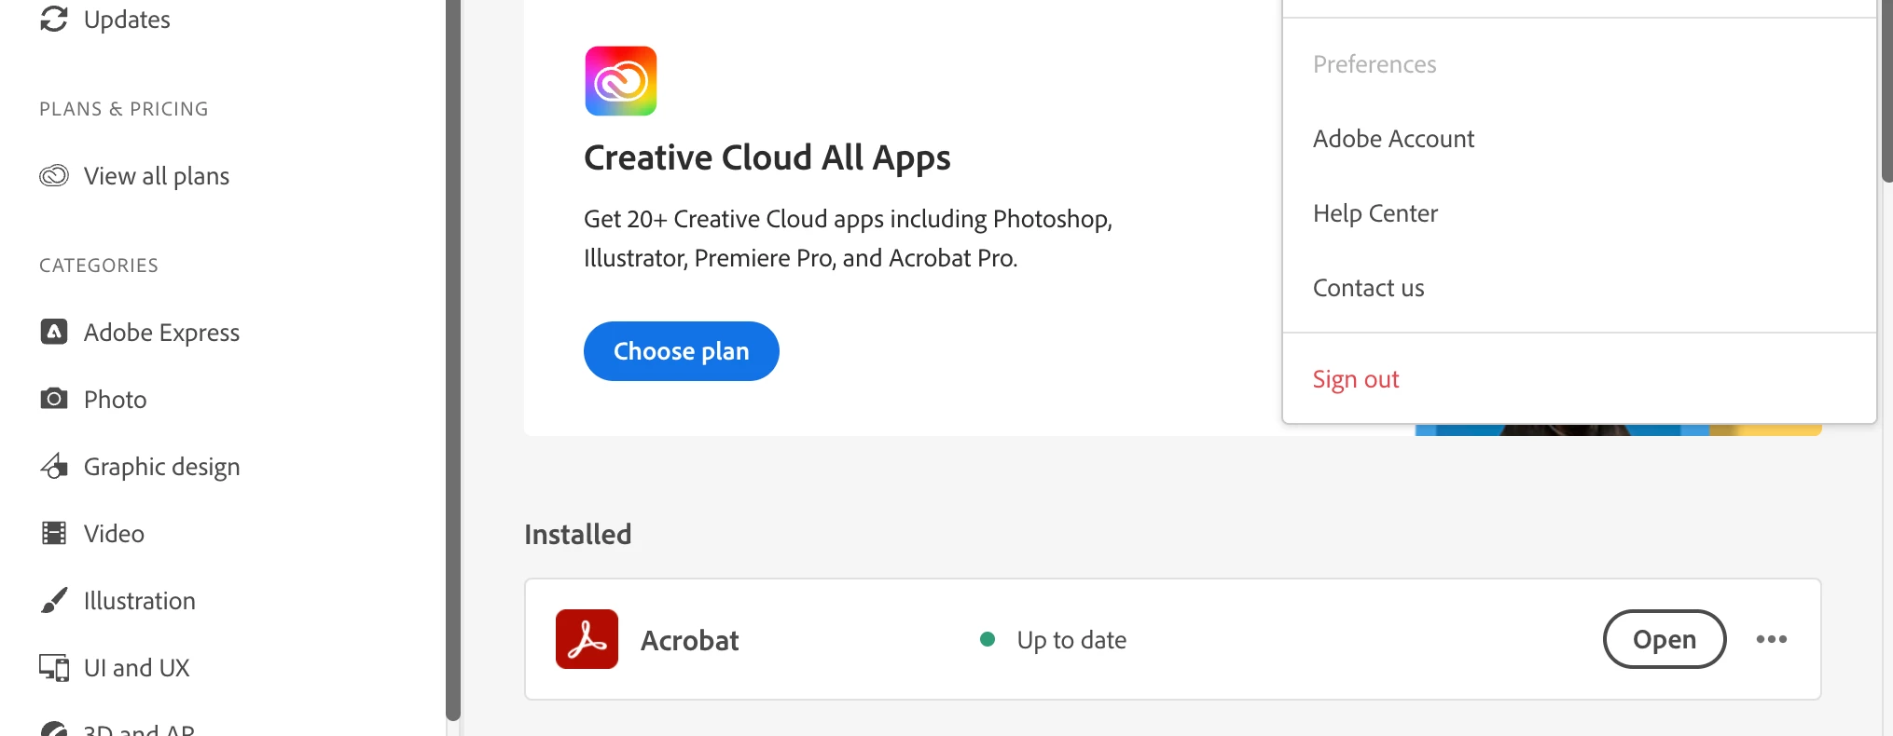Click the Acrobat green status dot
This screenshot has height=736, width=1893.
pyautogui.click(x=988, y=639)
